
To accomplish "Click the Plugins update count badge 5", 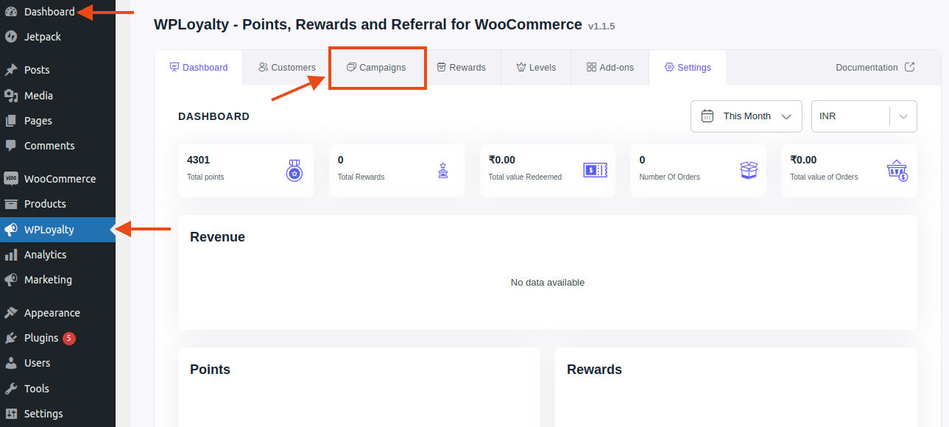I will click(x=69, y=339).
